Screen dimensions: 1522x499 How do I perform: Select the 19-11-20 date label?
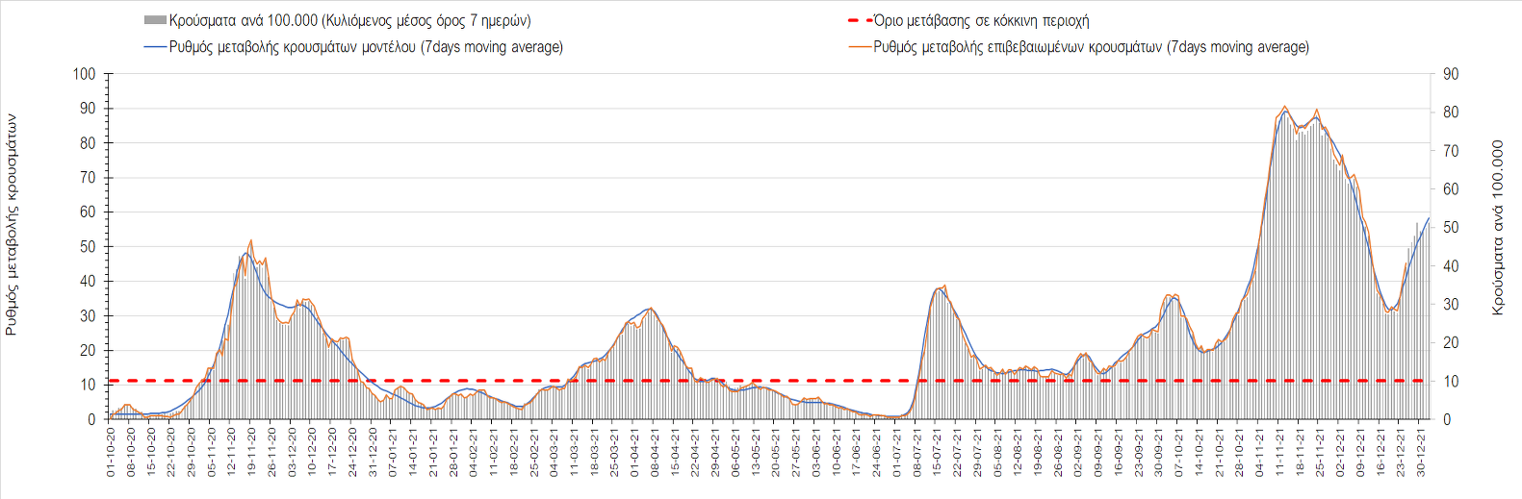[251, 454]
